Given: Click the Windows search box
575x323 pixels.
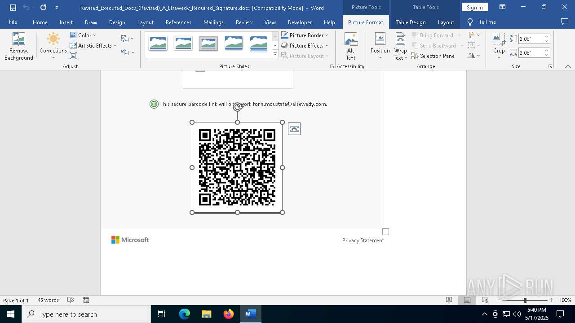Looking at the screenshot, I should point(86,314).
